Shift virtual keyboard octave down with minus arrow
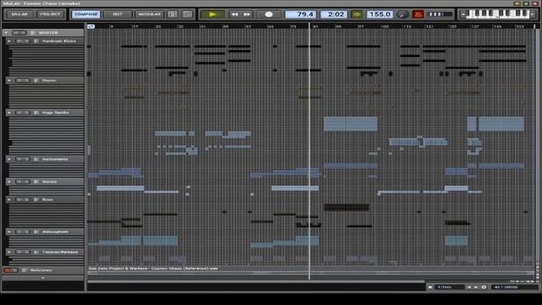542x305 pixels. click(x=463, y=14)
